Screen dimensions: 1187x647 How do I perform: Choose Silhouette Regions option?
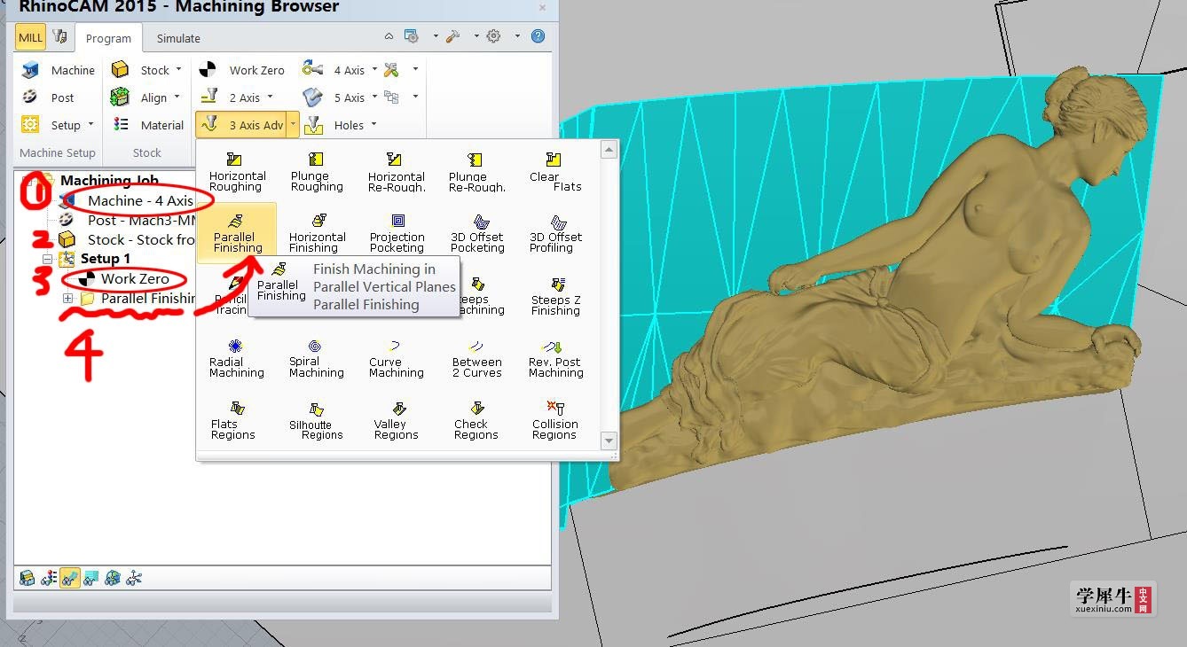click(x=316, y=420)
